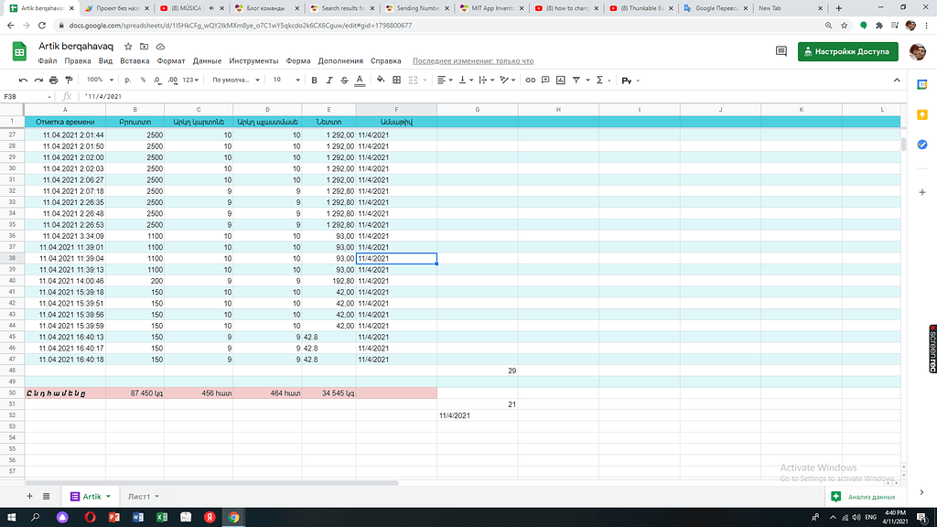Add a new sheet with the plus icon
The image size is (937, 527).
tap(30, 496)
